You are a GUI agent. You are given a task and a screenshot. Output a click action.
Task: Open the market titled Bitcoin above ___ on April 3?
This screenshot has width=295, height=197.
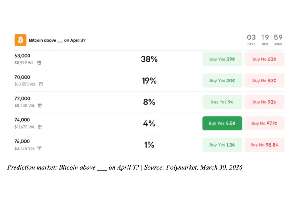coord(57,40)
